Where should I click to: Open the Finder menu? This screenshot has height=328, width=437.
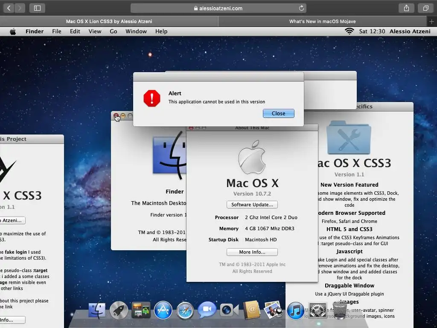(x=35, y=31)
